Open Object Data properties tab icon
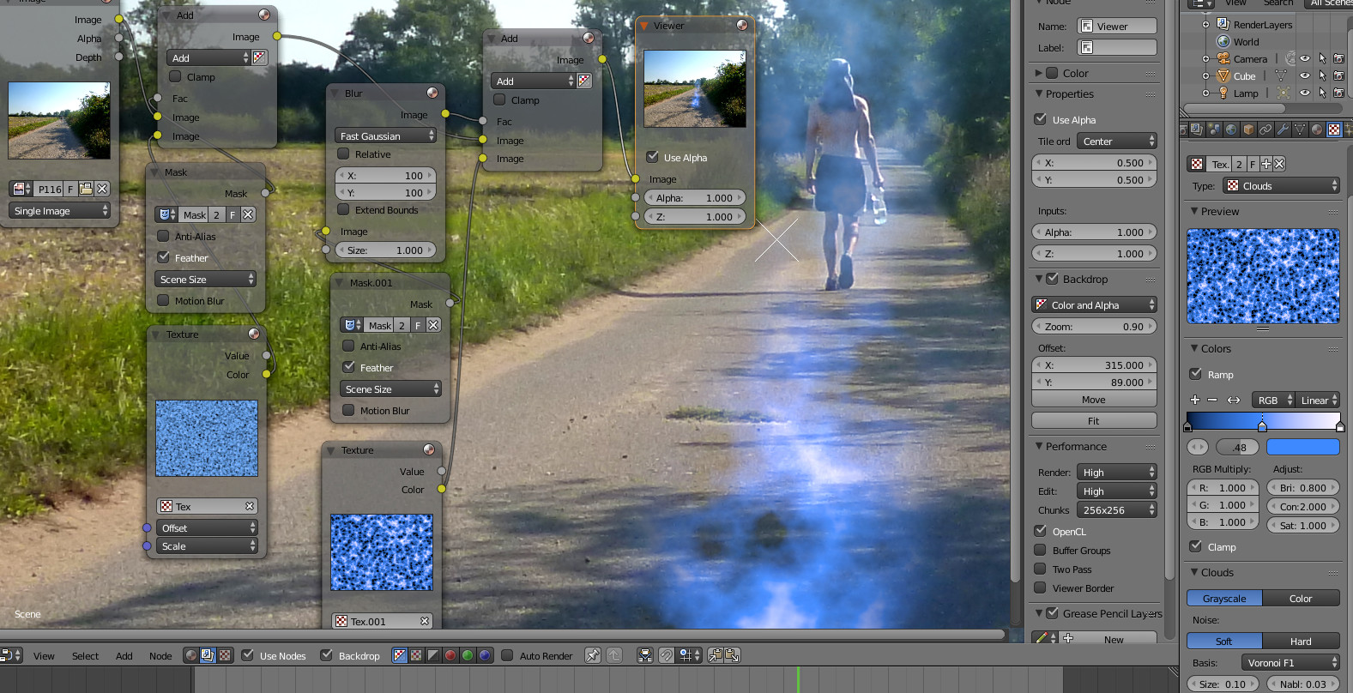1353x693 pixels. pos(1300,130)
